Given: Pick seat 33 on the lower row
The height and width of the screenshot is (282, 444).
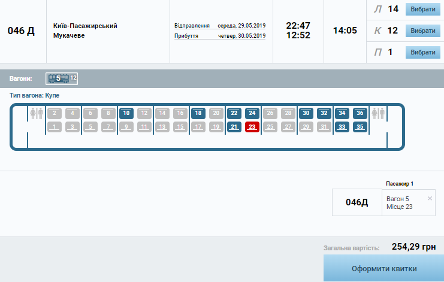Looking at the screenshot, I should (x=342, y=126).
